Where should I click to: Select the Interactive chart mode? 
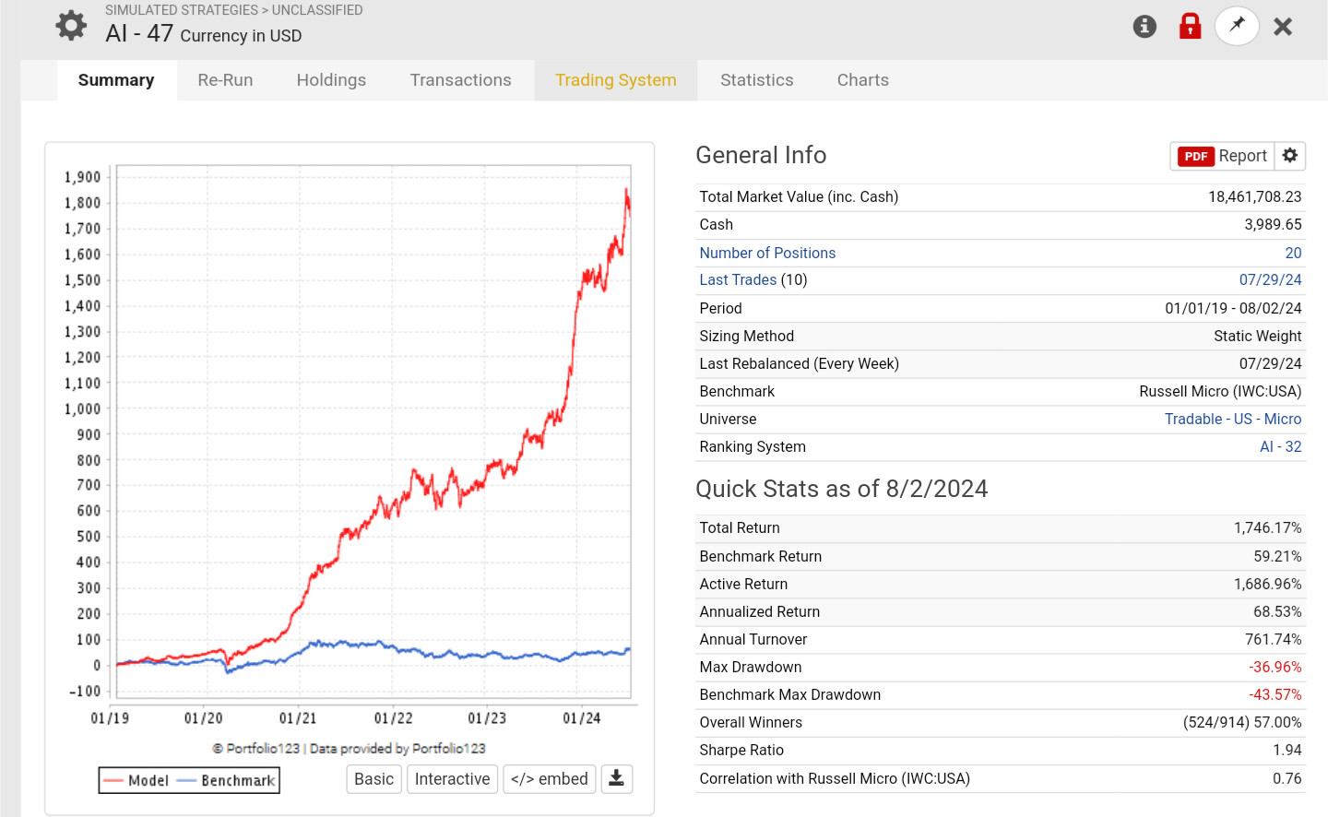click(453, 779)
